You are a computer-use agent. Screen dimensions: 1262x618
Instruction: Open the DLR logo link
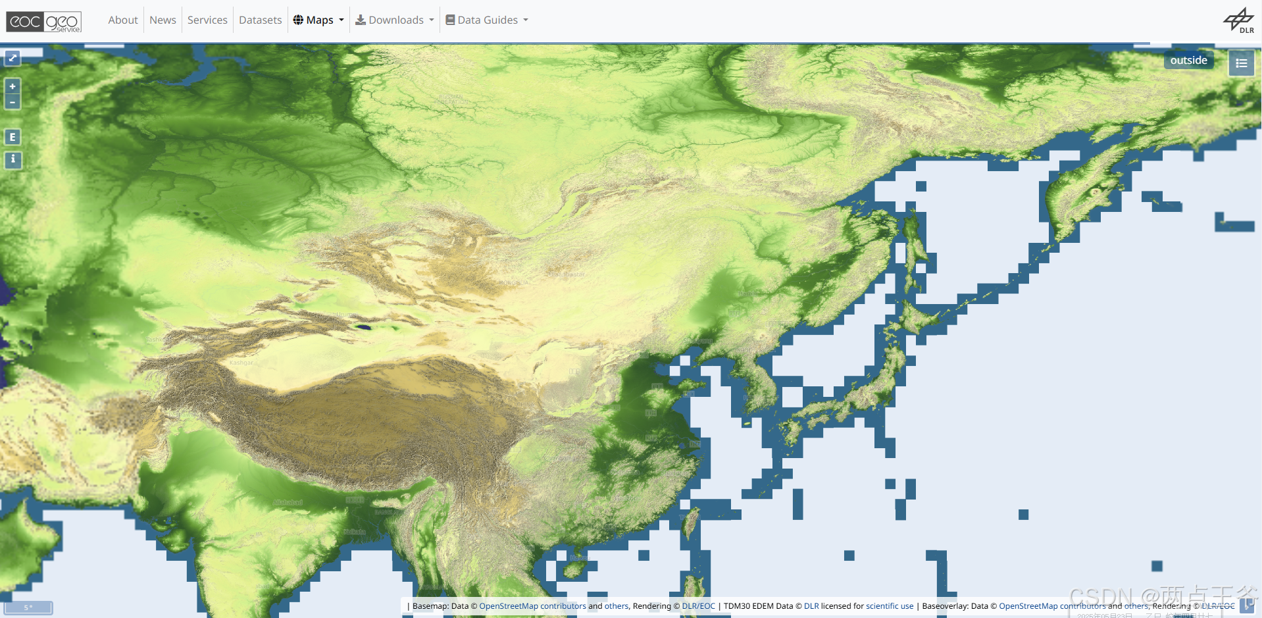[x=1239, y=20]
